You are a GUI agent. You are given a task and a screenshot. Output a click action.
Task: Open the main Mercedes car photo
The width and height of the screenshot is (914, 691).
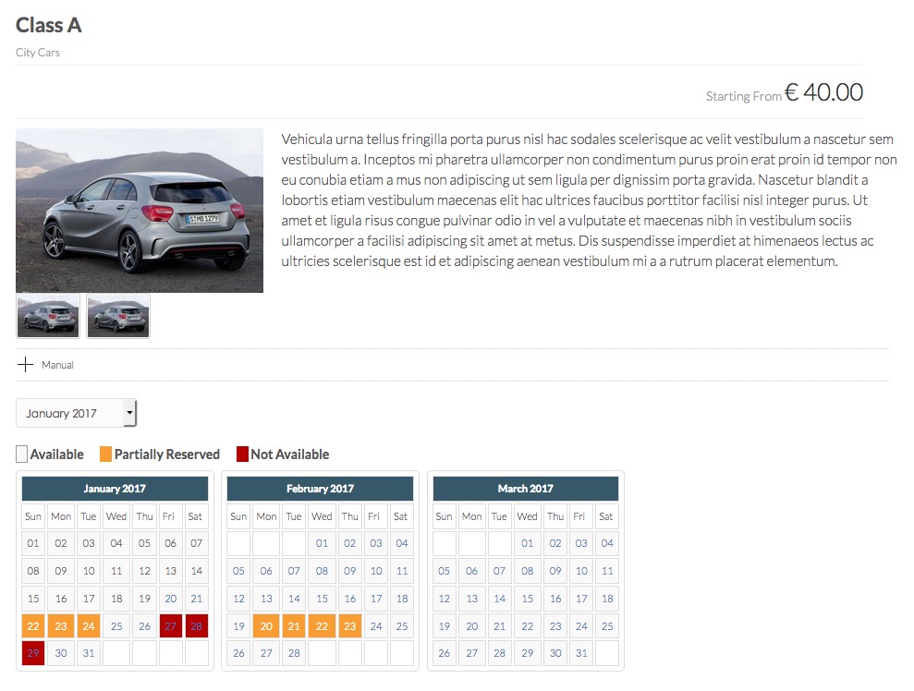[x=140, y=211]
